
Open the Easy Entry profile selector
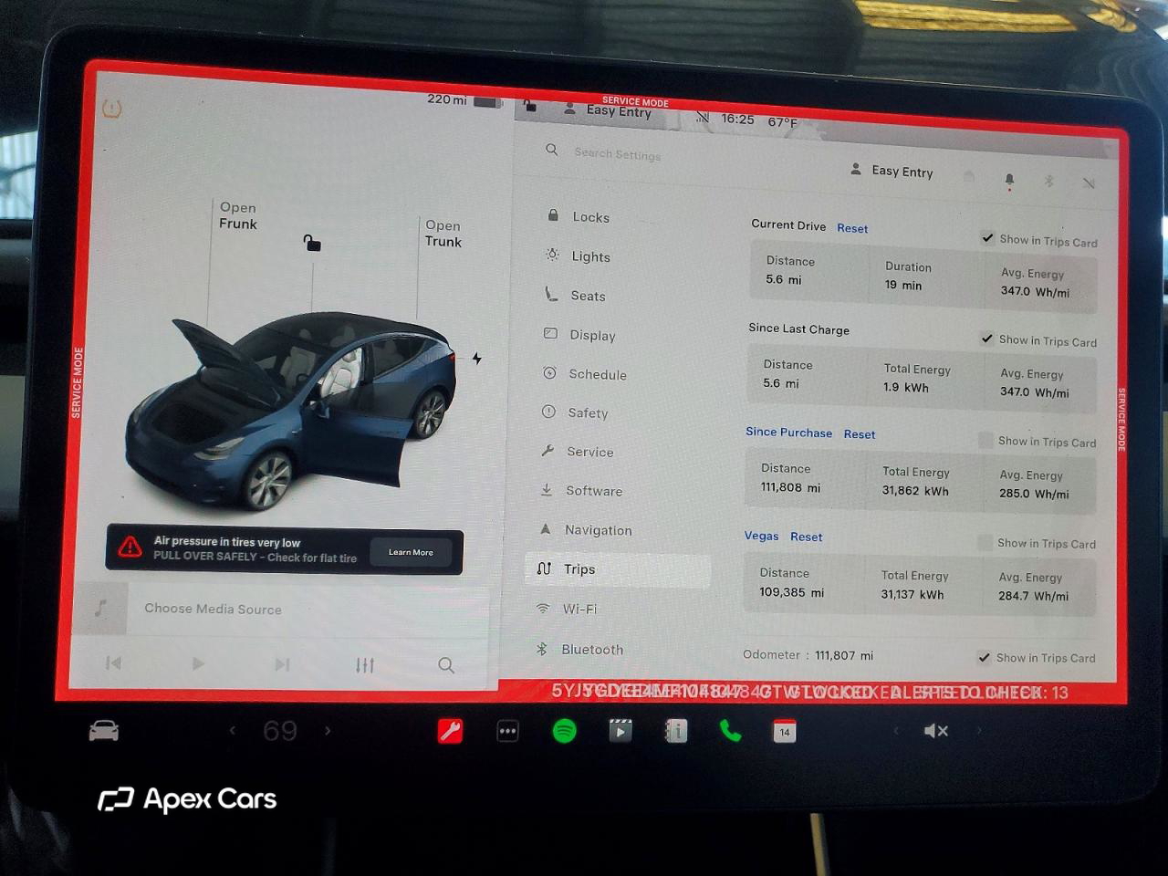[x=892, y=171]
